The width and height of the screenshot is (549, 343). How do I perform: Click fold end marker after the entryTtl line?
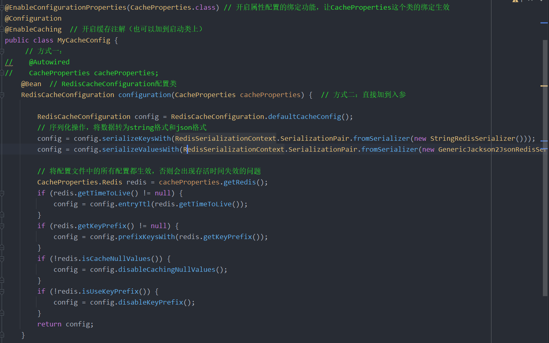(2, 215)
